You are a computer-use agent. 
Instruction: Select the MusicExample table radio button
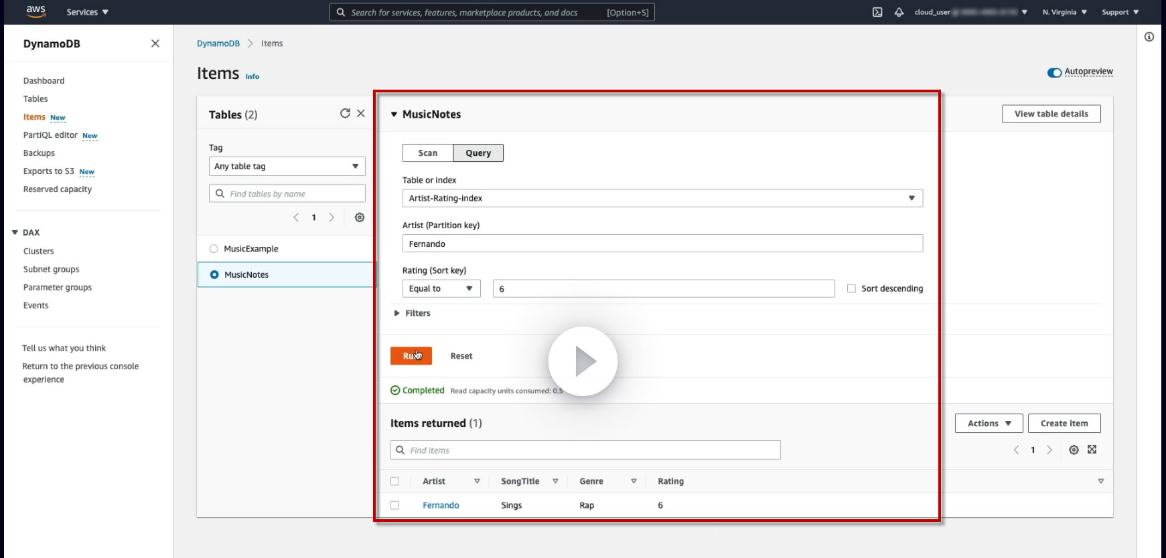click(214, 249)
